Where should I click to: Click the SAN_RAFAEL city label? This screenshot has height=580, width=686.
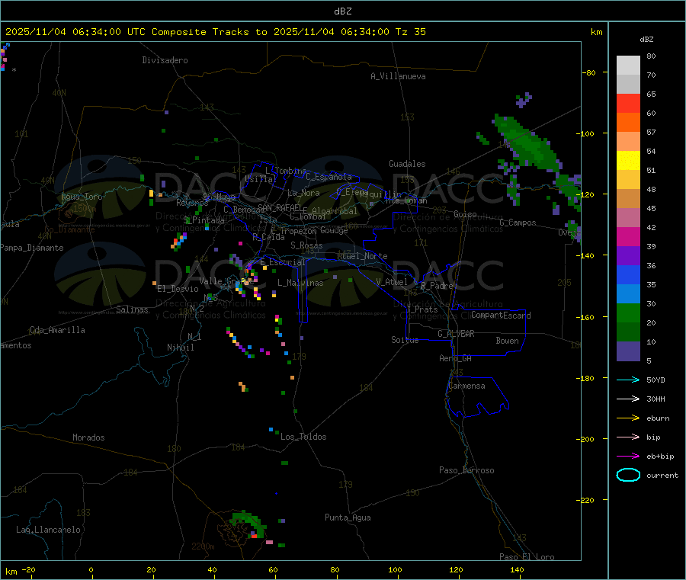click(x=280, y=207)
